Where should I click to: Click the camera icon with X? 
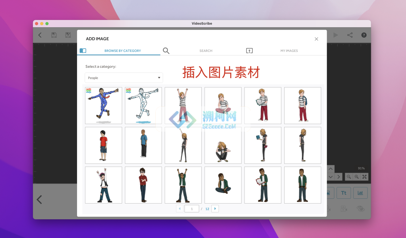tap(344, 209)
